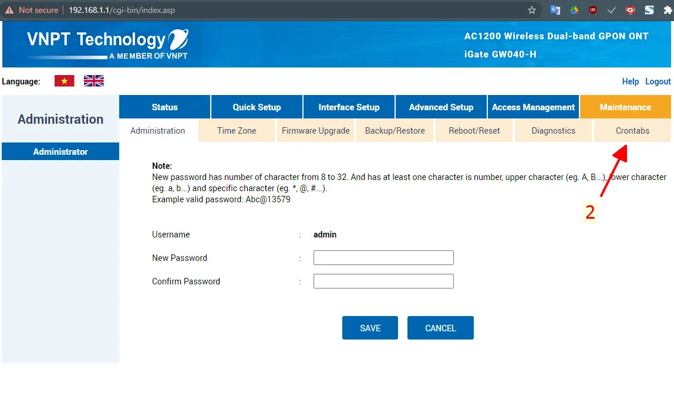Open the Google Translate extension
Image resolution: width=674 pixels, height=404 pixels.
click(x=555, y=10)
